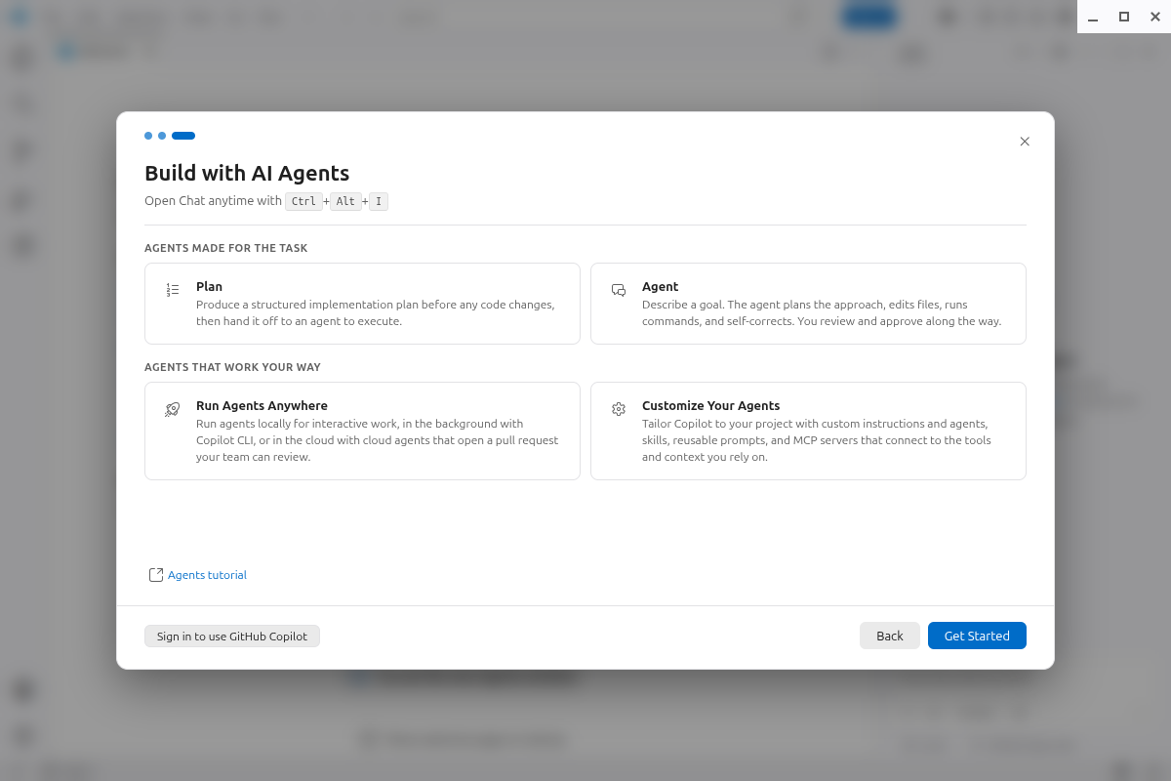Click the Ctrl key label in the shortcut
Viewport: 1171px width, 781px height.
pos(303,201)
